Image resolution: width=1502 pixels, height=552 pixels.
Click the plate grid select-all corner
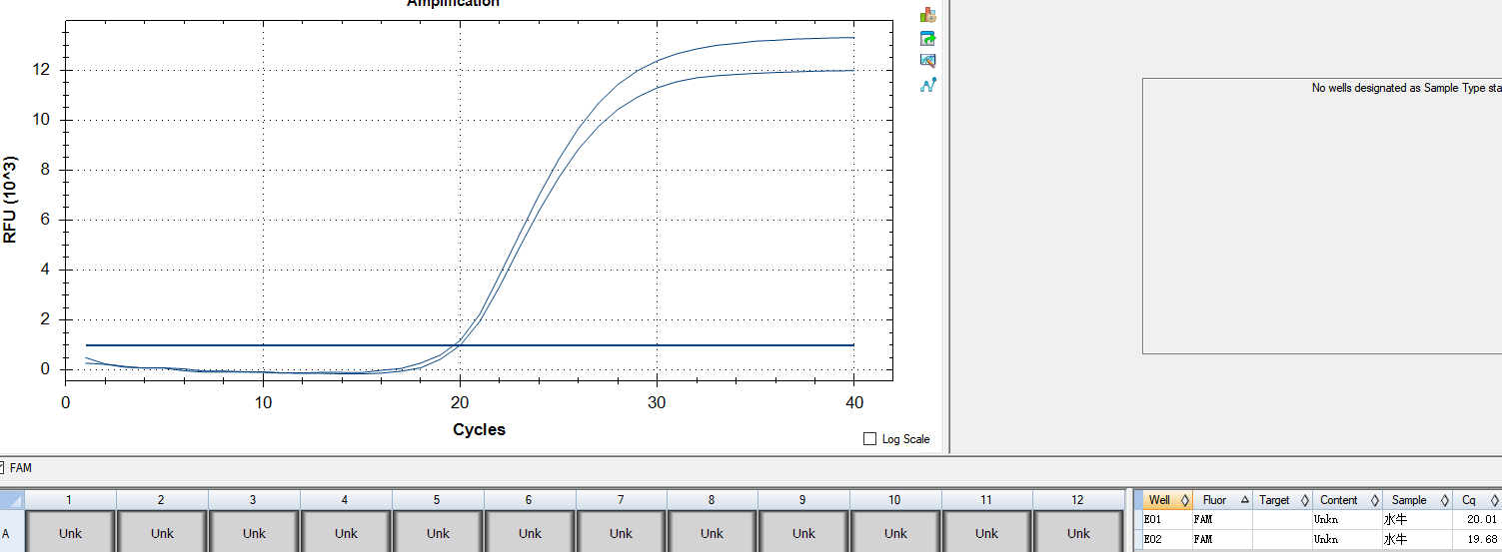click(12, 500)
